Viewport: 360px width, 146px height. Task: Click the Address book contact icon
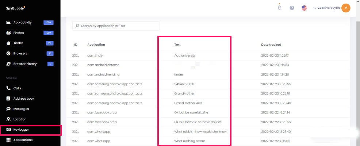click(x=8, y=99)
